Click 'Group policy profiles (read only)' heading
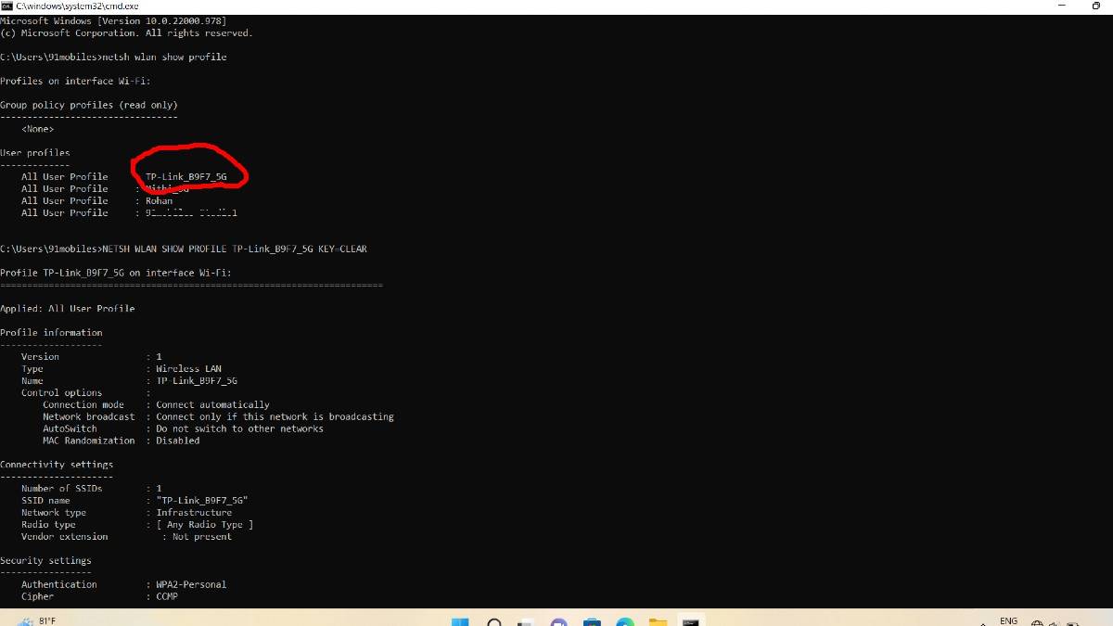The width and height of the screenshot is (1113, 626). click(x=89, y=106)
